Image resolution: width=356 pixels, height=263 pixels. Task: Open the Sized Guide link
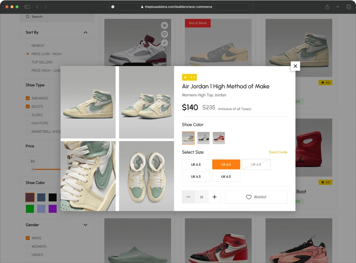point(278,152)
